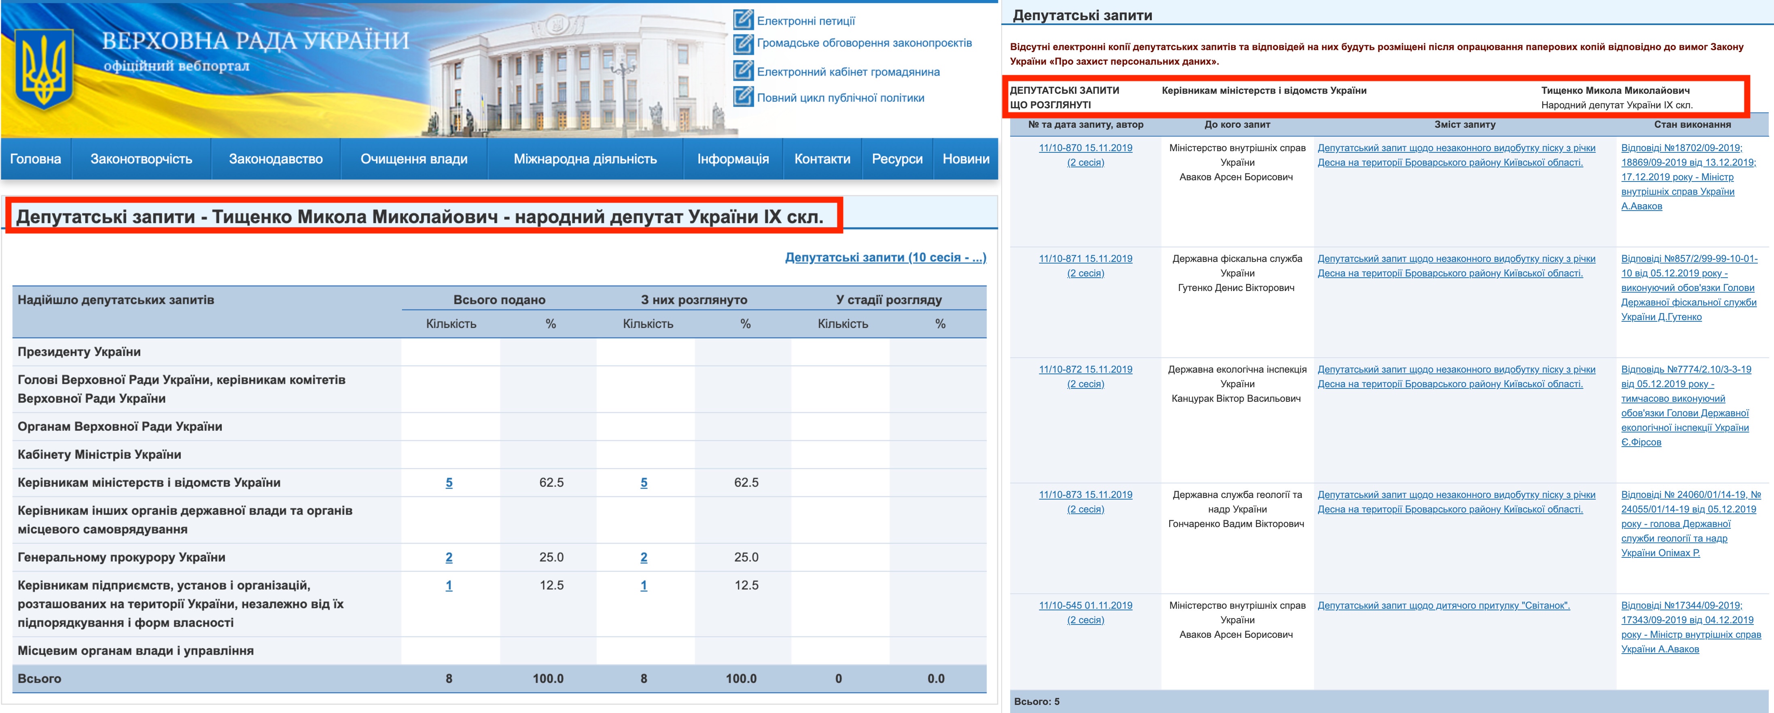Go to Головна menu item
This screenshot has width=1774, height=713.
pos(36,159)
